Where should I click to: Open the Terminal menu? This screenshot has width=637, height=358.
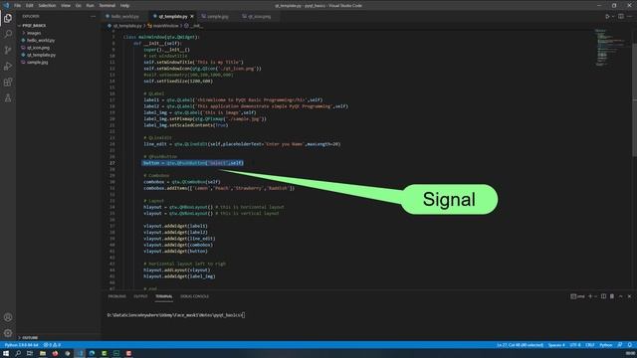click(x=107, y=6)
